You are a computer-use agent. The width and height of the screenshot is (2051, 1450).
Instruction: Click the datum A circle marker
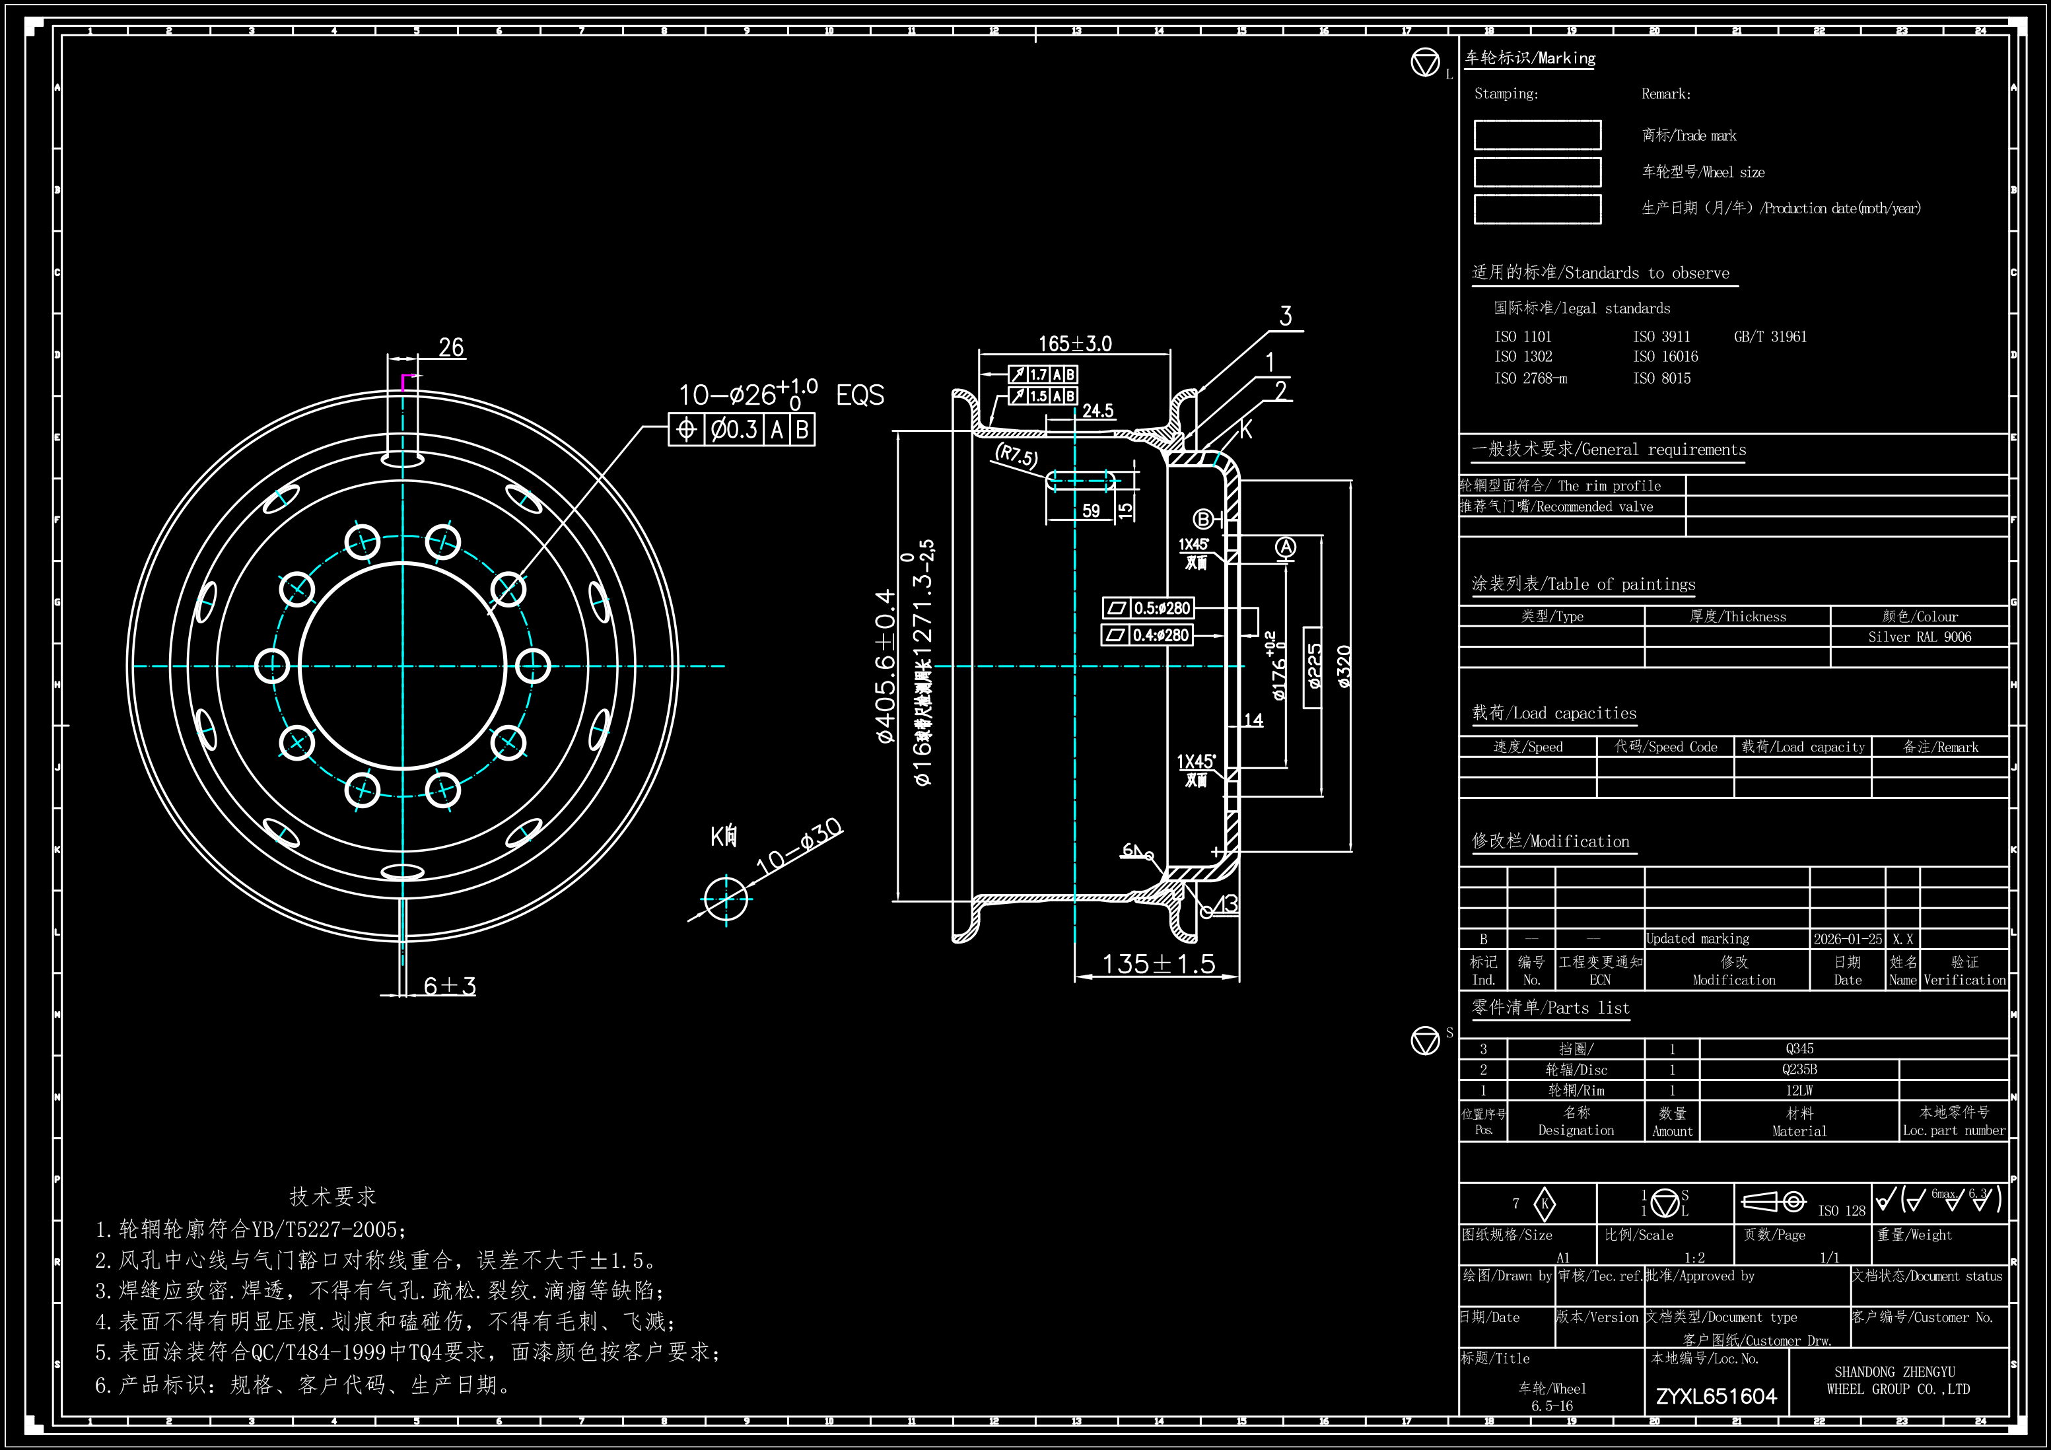coord(1284,547)
